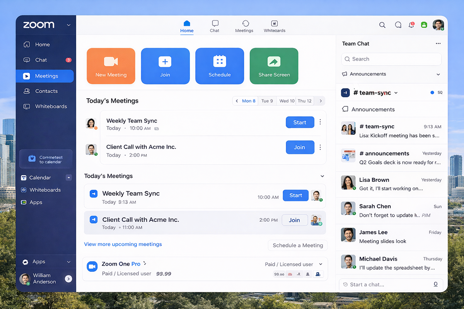Viewport: 464px width, 309px height.
Task: Expand the Apps section at sidebar bottom
Action: pyautogui.click(x=69, y=262)
